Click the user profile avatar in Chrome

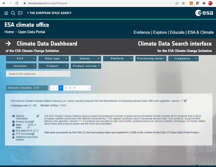tap(210, 3)
